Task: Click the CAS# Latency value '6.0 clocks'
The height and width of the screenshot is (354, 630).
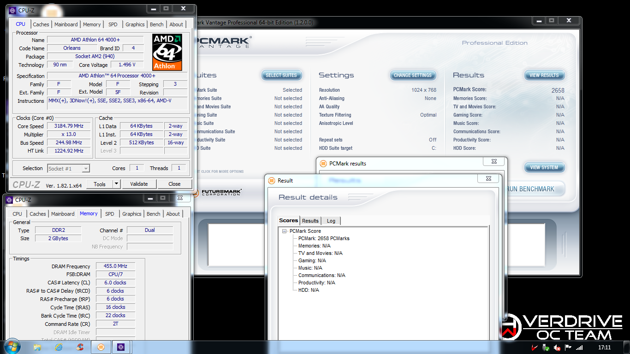Action: (x=115, y=283)
